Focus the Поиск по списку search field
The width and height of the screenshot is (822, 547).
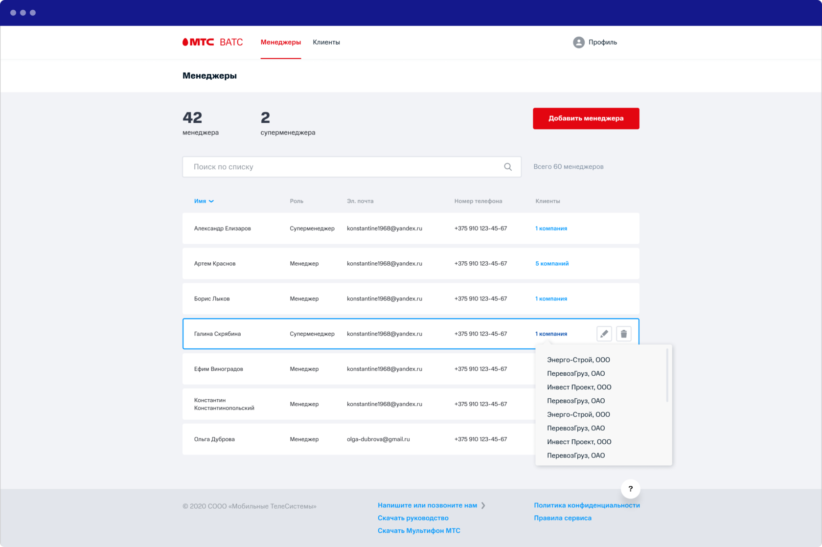pyautogui.click(x=352, y=167)
